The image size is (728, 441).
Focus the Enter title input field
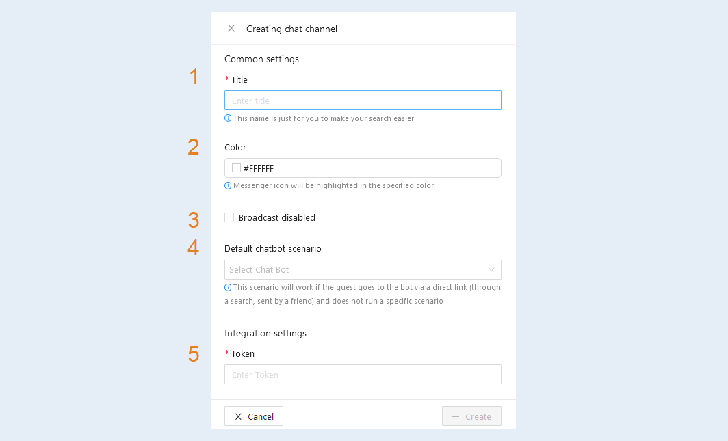[x=363, y=100]
